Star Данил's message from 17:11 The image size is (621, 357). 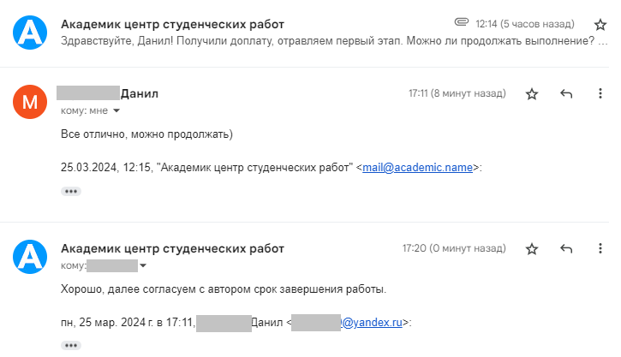[532, 94]
